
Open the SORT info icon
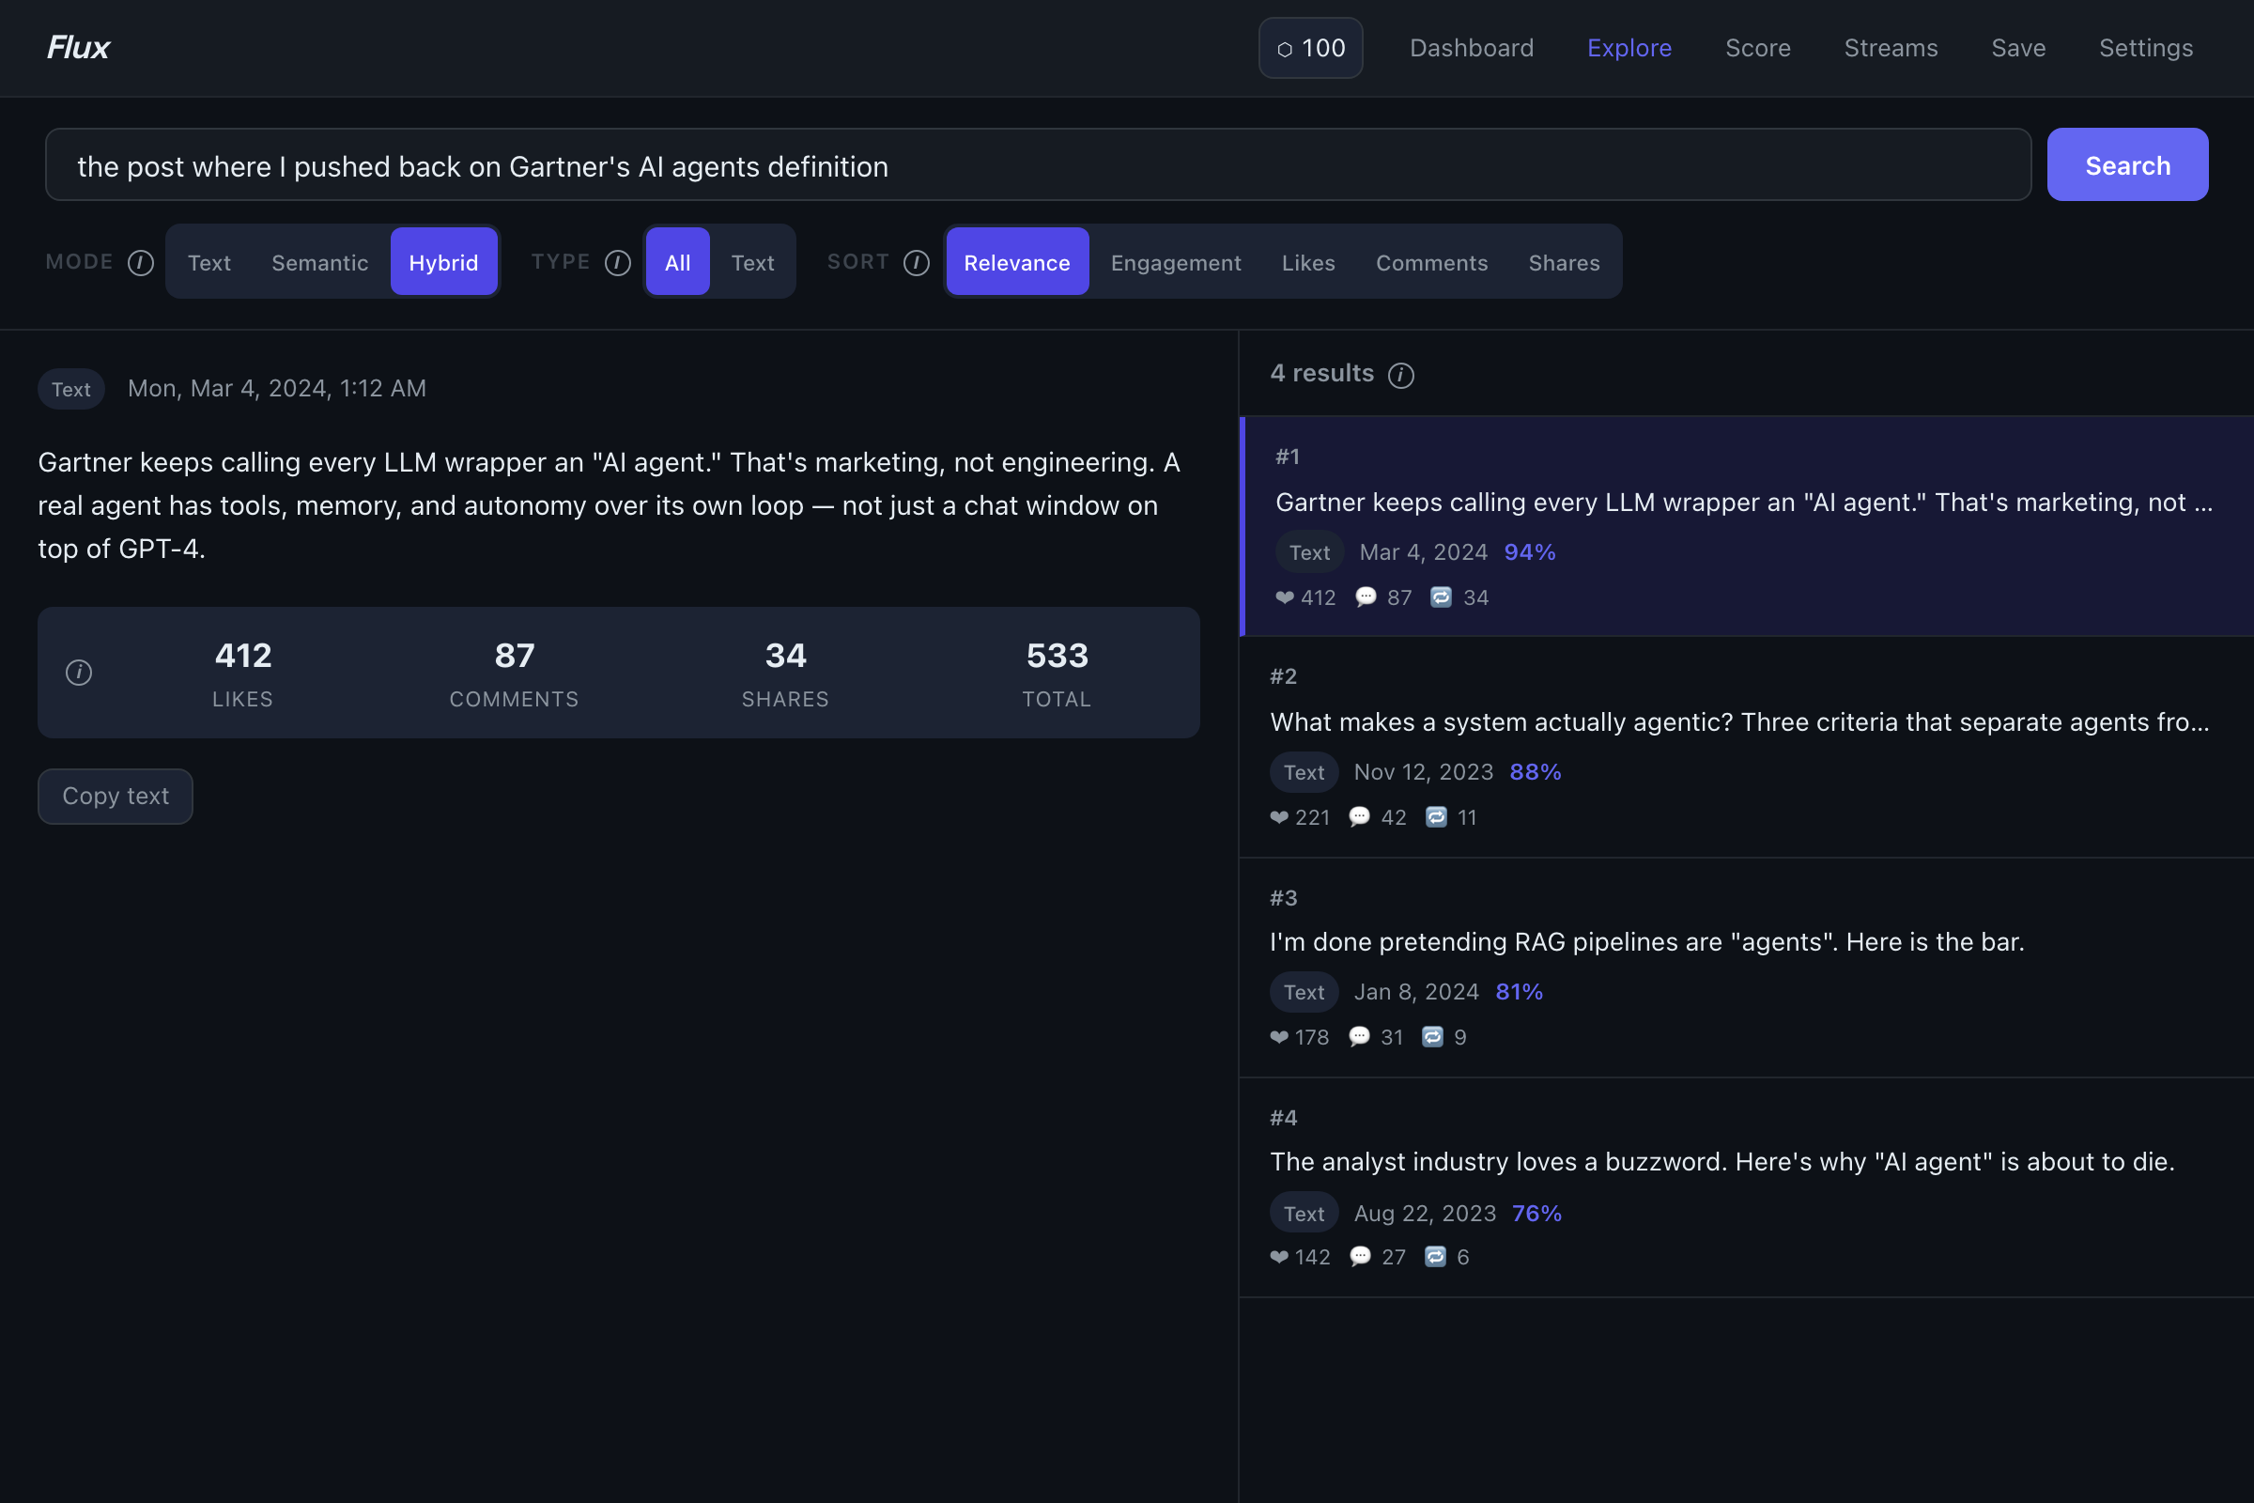tap(917, 263)
